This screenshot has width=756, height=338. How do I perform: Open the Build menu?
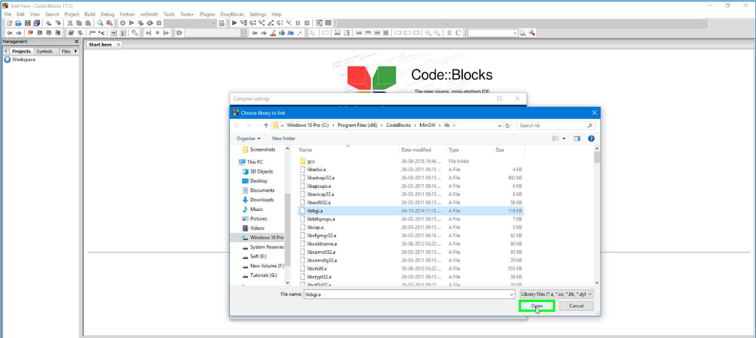coord(90,14)
